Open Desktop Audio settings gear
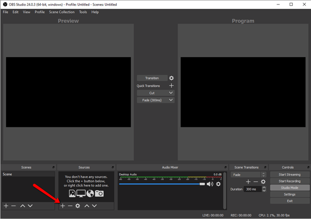This screenshot has height=219, width=311. click(x=218, y=184)
